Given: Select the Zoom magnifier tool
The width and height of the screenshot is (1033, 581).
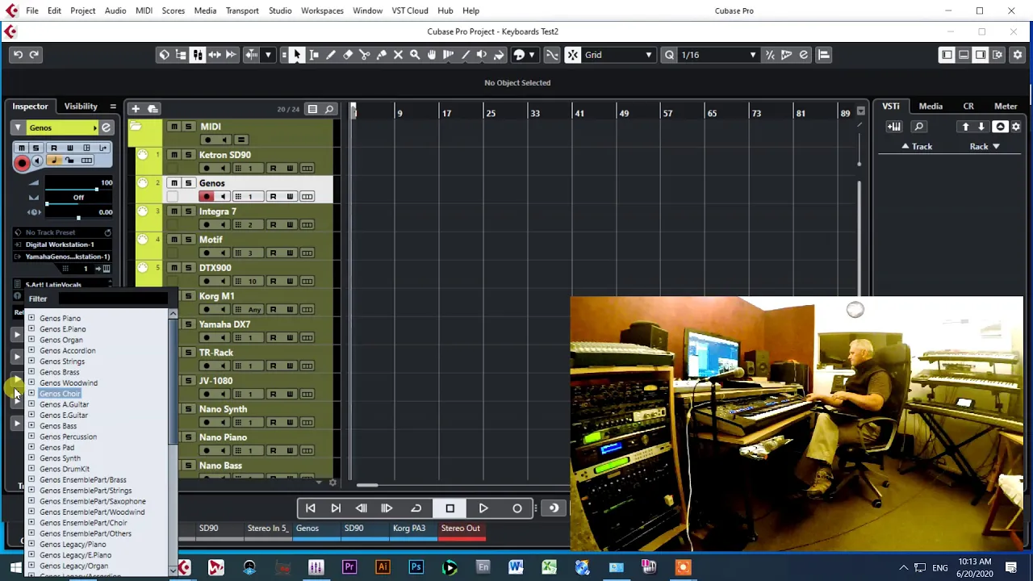Looking at the screenshot, I should click(x=415, y=55).
